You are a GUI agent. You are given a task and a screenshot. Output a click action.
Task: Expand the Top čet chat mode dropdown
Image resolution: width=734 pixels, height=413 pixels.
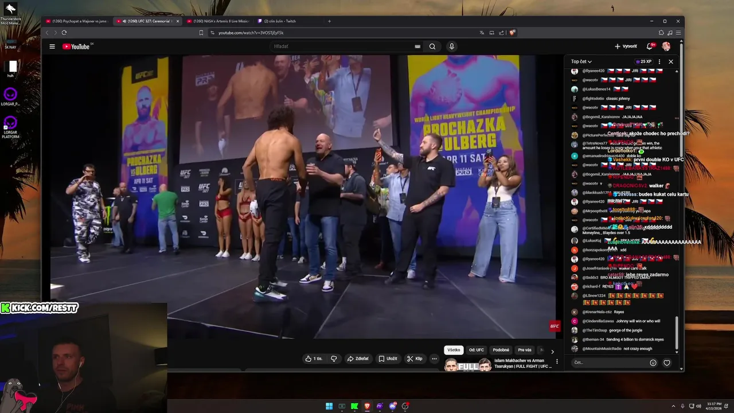pyautogui.click(x=581, y=61)
